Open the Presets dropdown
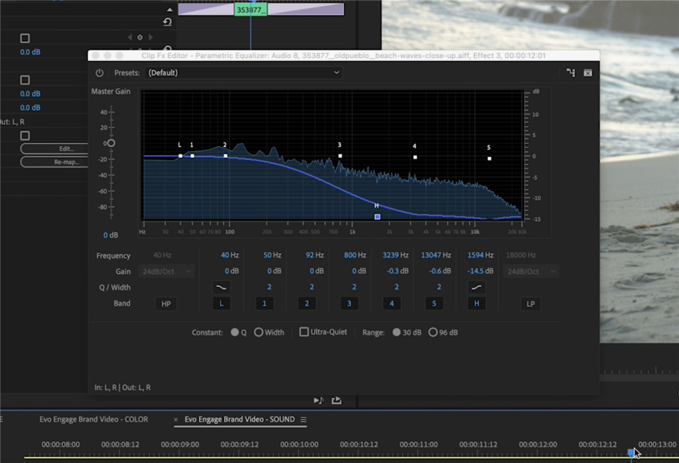The image size is (679, 463). click(x=243, y=72)
